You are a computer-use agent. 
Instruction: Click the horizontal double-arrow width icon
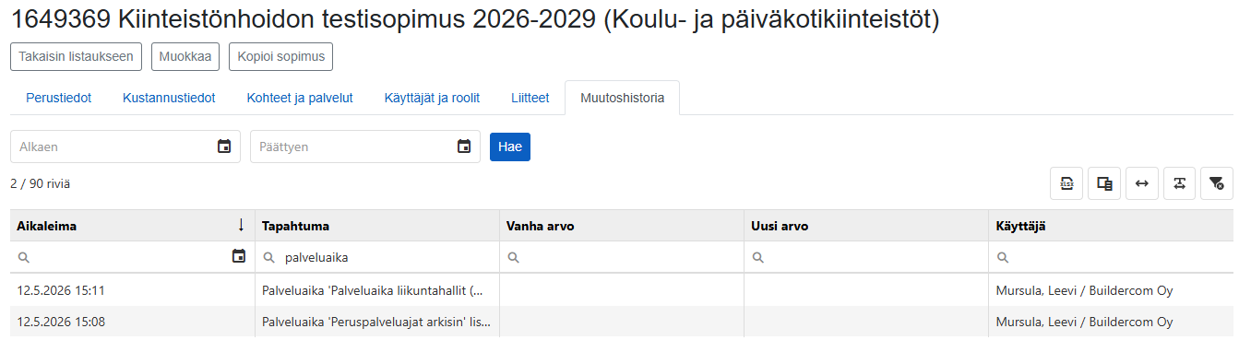tap(1141, 183)
